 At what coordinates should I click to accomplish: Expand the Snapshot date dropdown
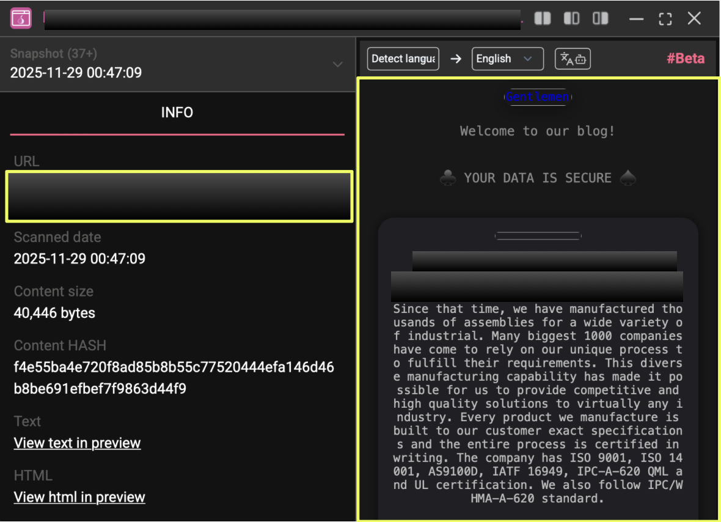(x=337, y=64)
